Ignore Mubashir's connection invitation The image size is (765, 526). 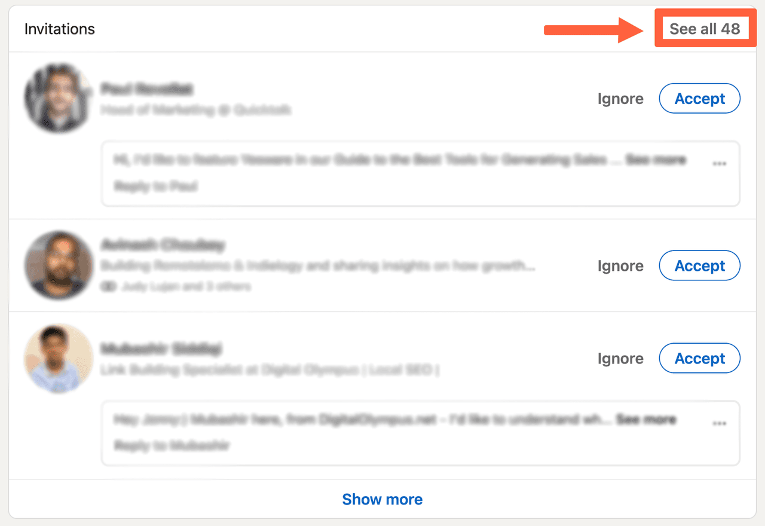[x=620, y=358]
